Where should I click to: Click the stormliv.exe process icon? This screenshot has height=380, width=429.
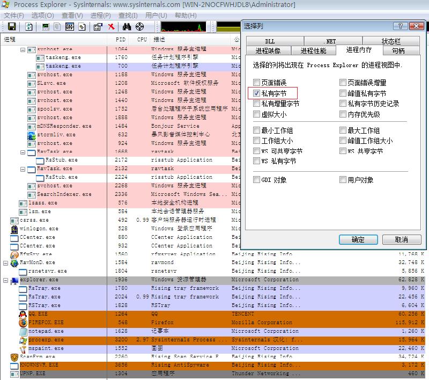point(32,135)
